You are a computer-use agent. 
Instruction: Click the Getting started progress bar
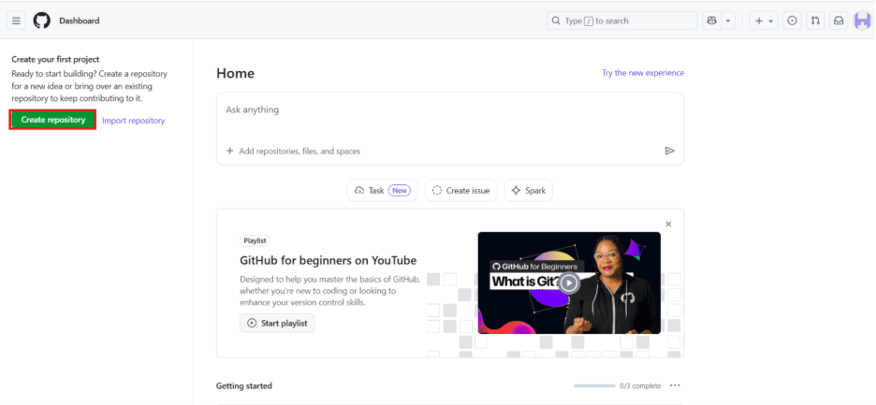[x=594, y=386]
